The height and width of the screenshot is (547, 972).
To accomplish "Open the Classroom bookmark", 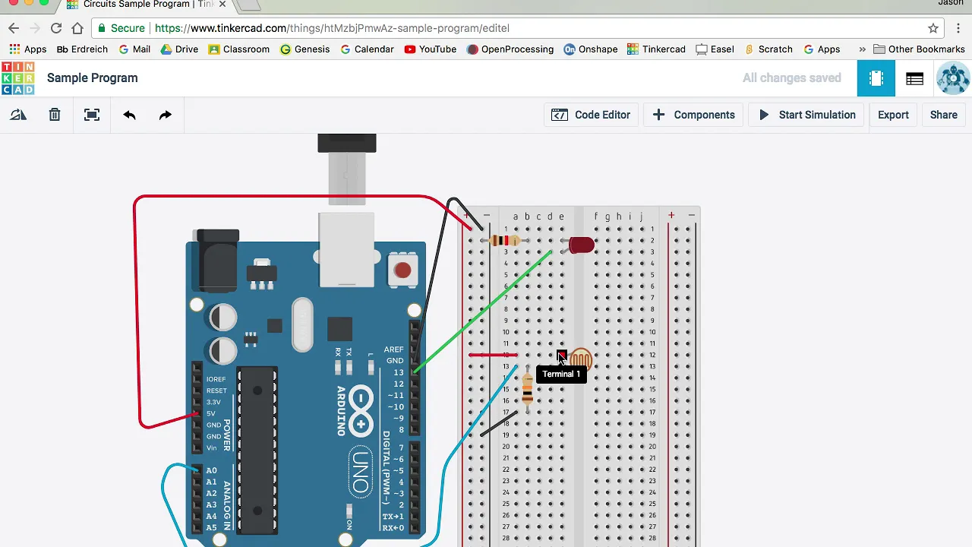I will [x=238, y=49].
